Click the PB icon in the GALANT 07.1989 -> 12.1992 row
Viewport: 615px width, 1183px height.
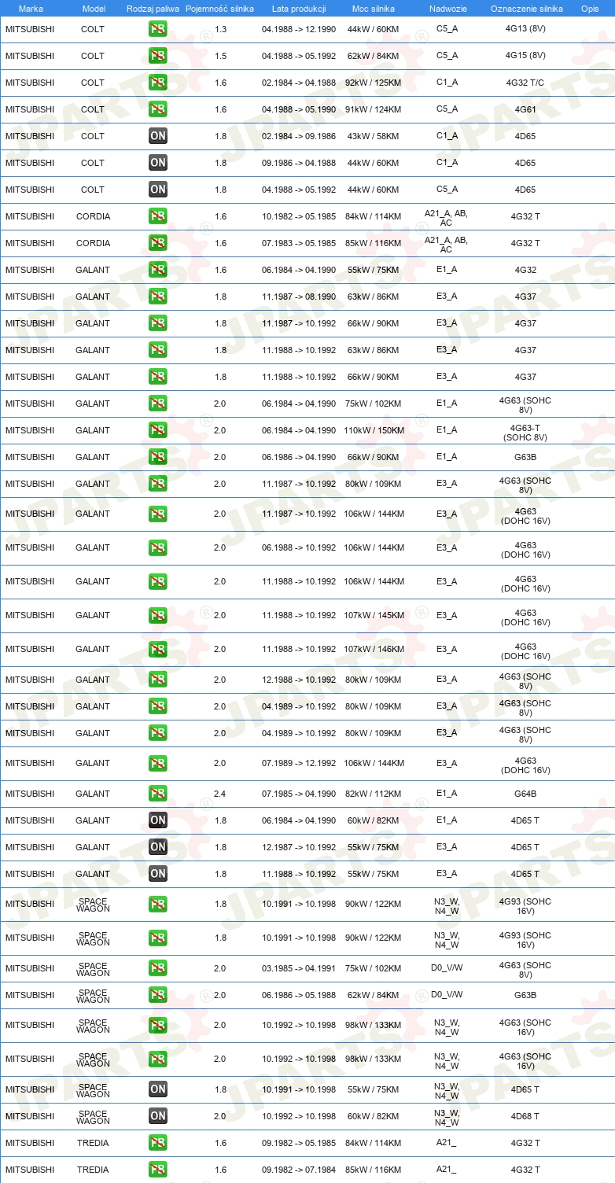click(x=158, y=764)
